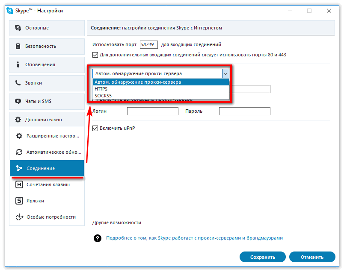
Task: Click the Пароль input field
Action: (245, 111)
